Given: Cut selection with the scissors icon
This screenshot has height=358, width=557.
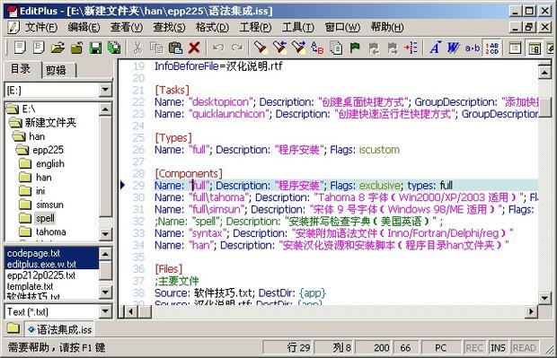Looking at the screenshot, I should pos(137,48).
